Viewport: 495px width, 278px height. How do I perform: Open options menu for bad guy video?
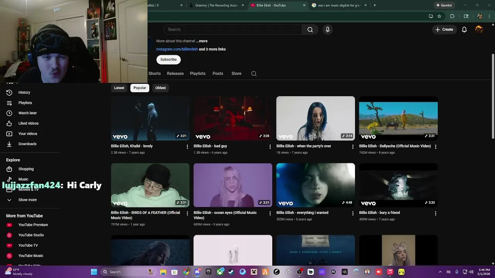270,147
